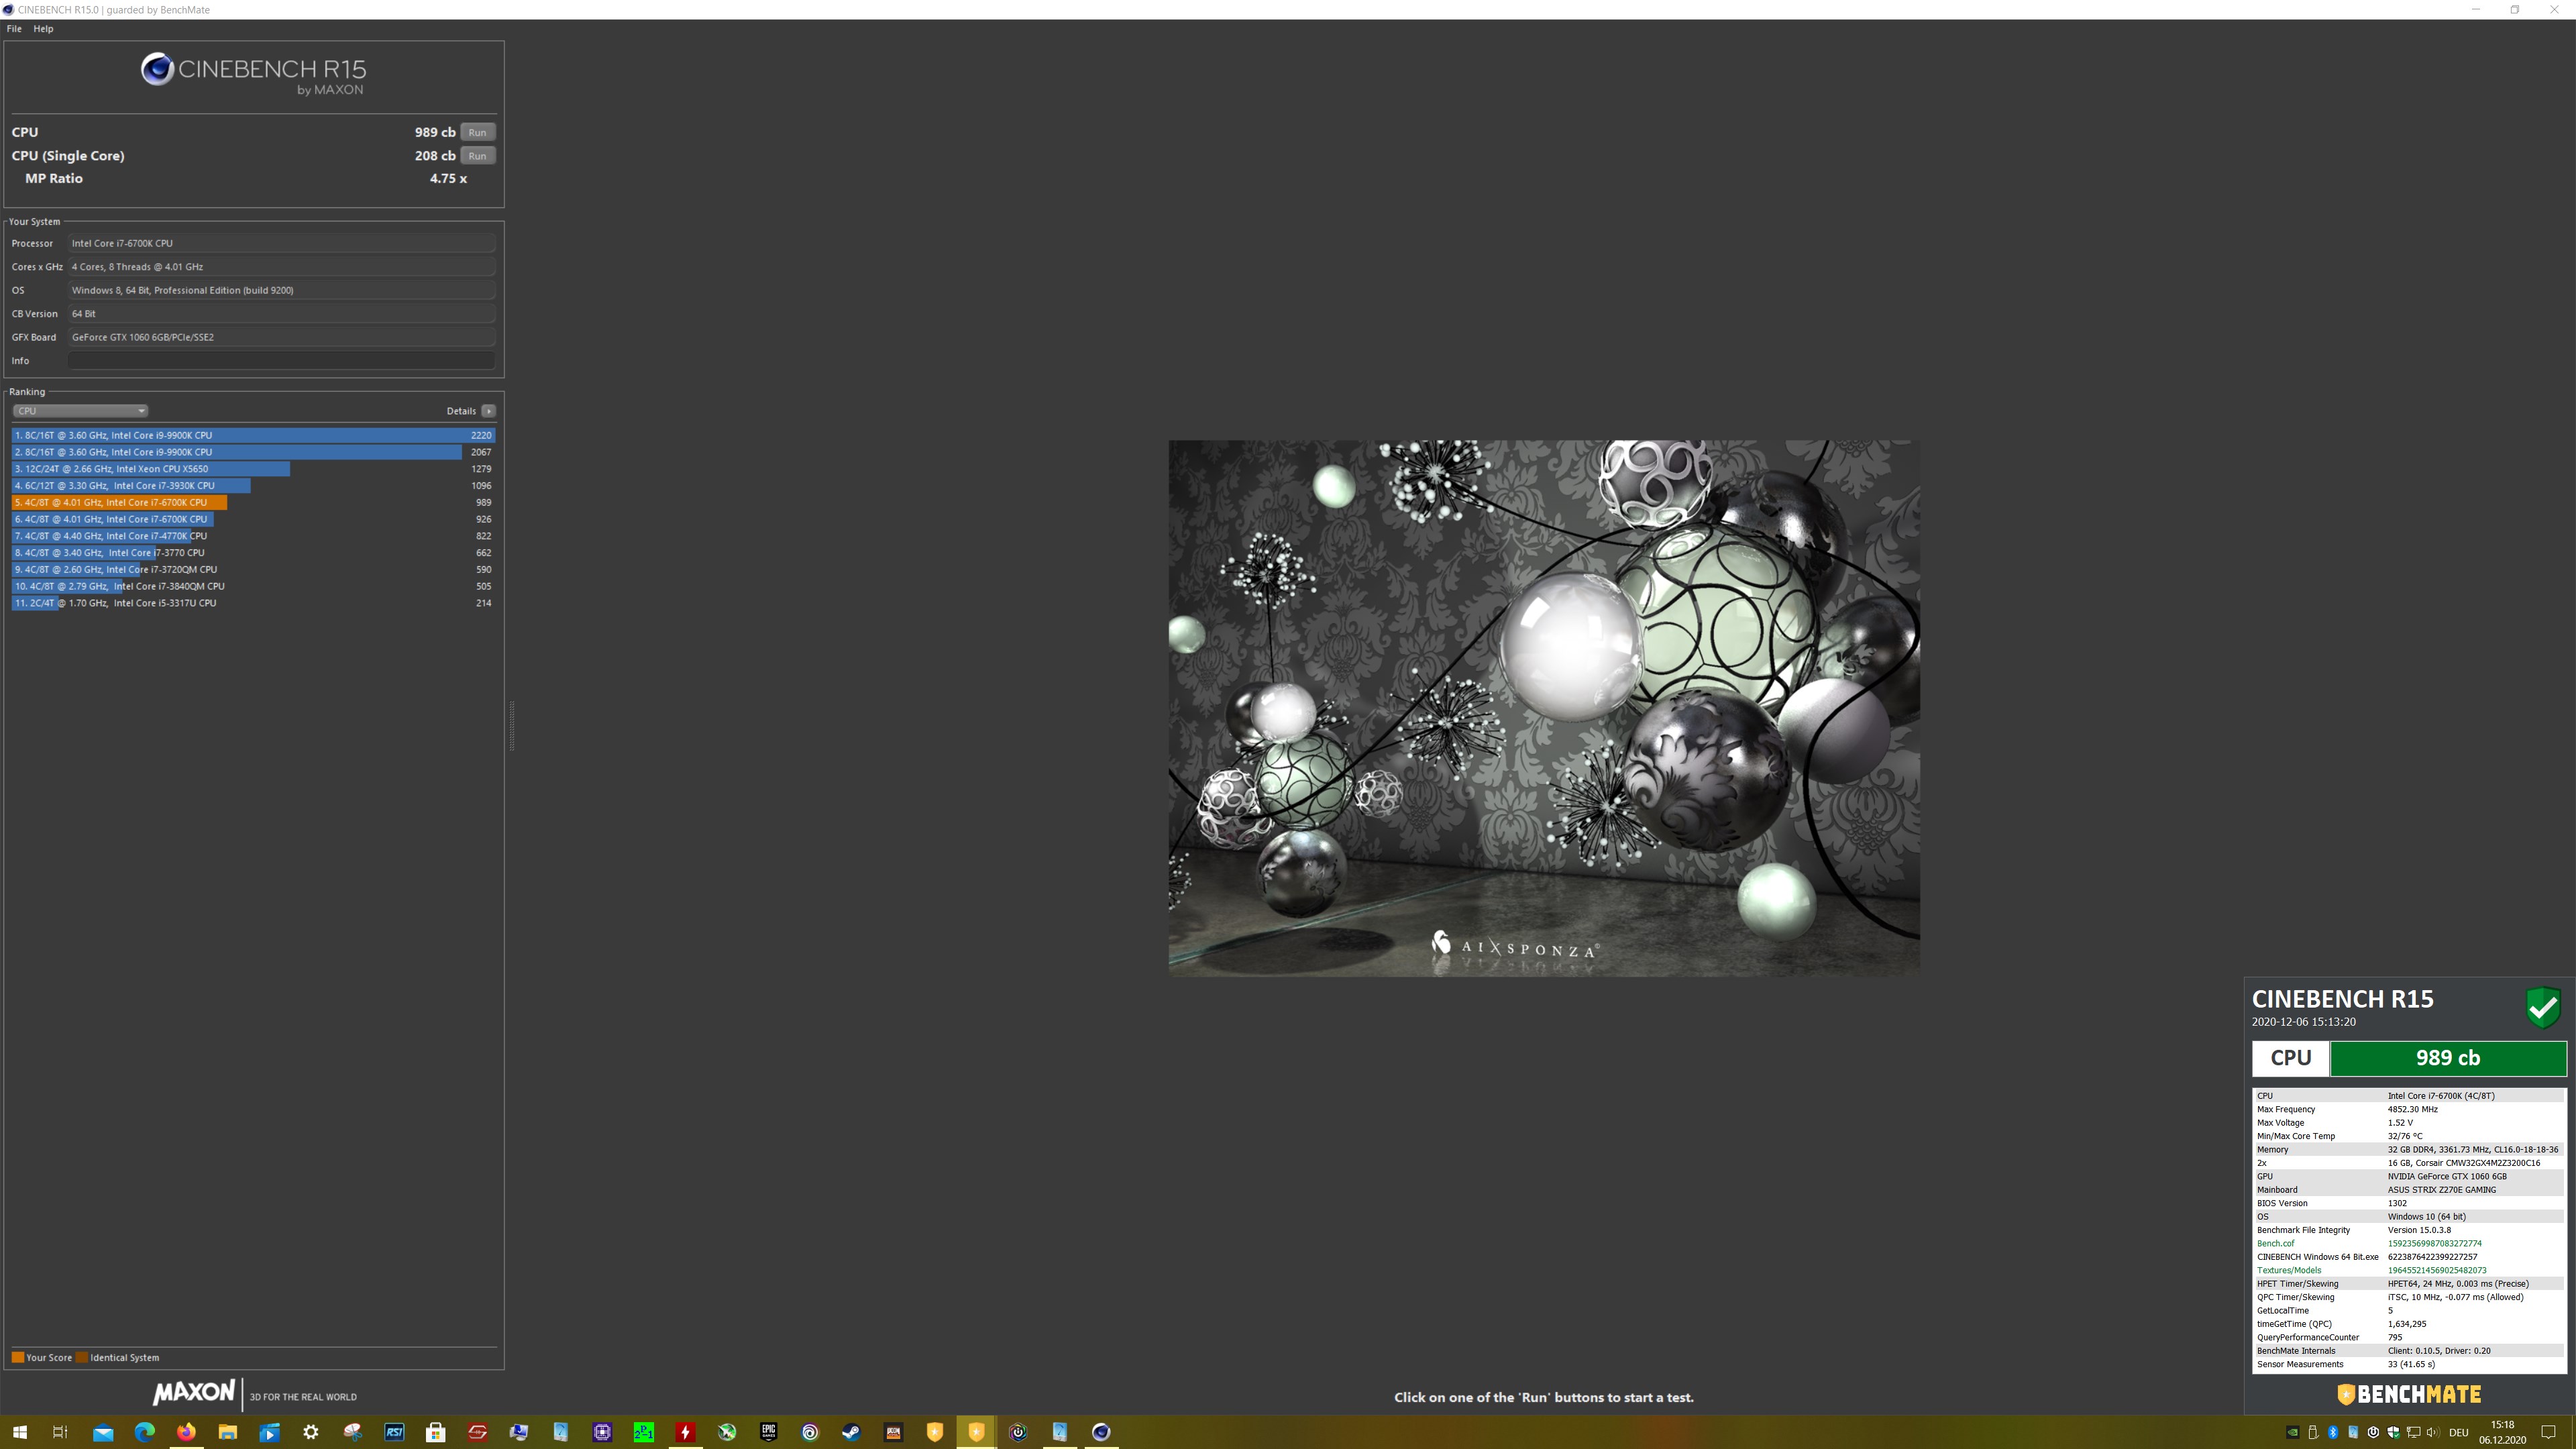2576x1449 pixels.
Task: Switch the DEU input language indicator
Action: 2459,1432
